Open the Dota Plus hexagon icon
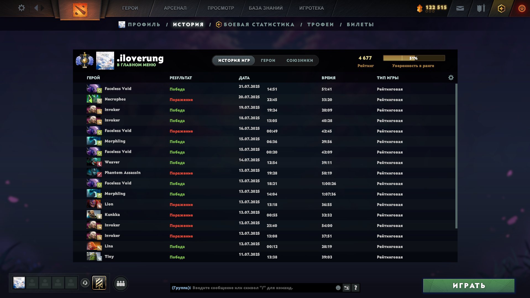This screenshot has width=530, height=298. [x=501, y=9]
